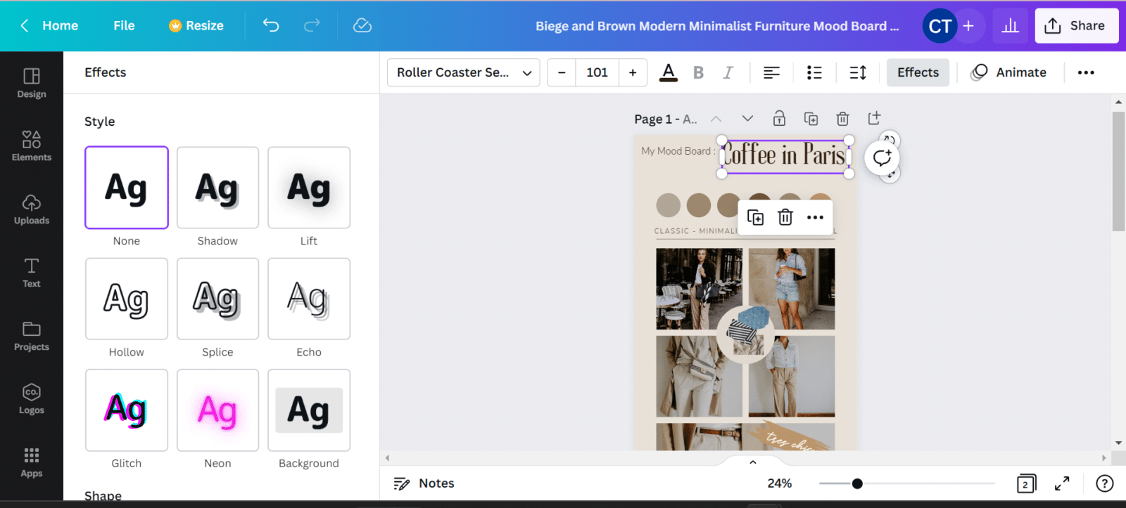
Task: Apply the Glitch text style
Action: tap(127, 410)
